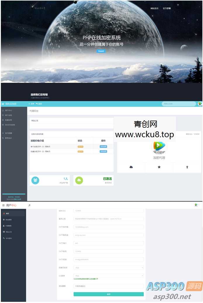The height and width of the screenshot is (303, 203).
Task: Click the SMTP发件箱 input field
Action: pyautogui.click(x=109, y=227)
